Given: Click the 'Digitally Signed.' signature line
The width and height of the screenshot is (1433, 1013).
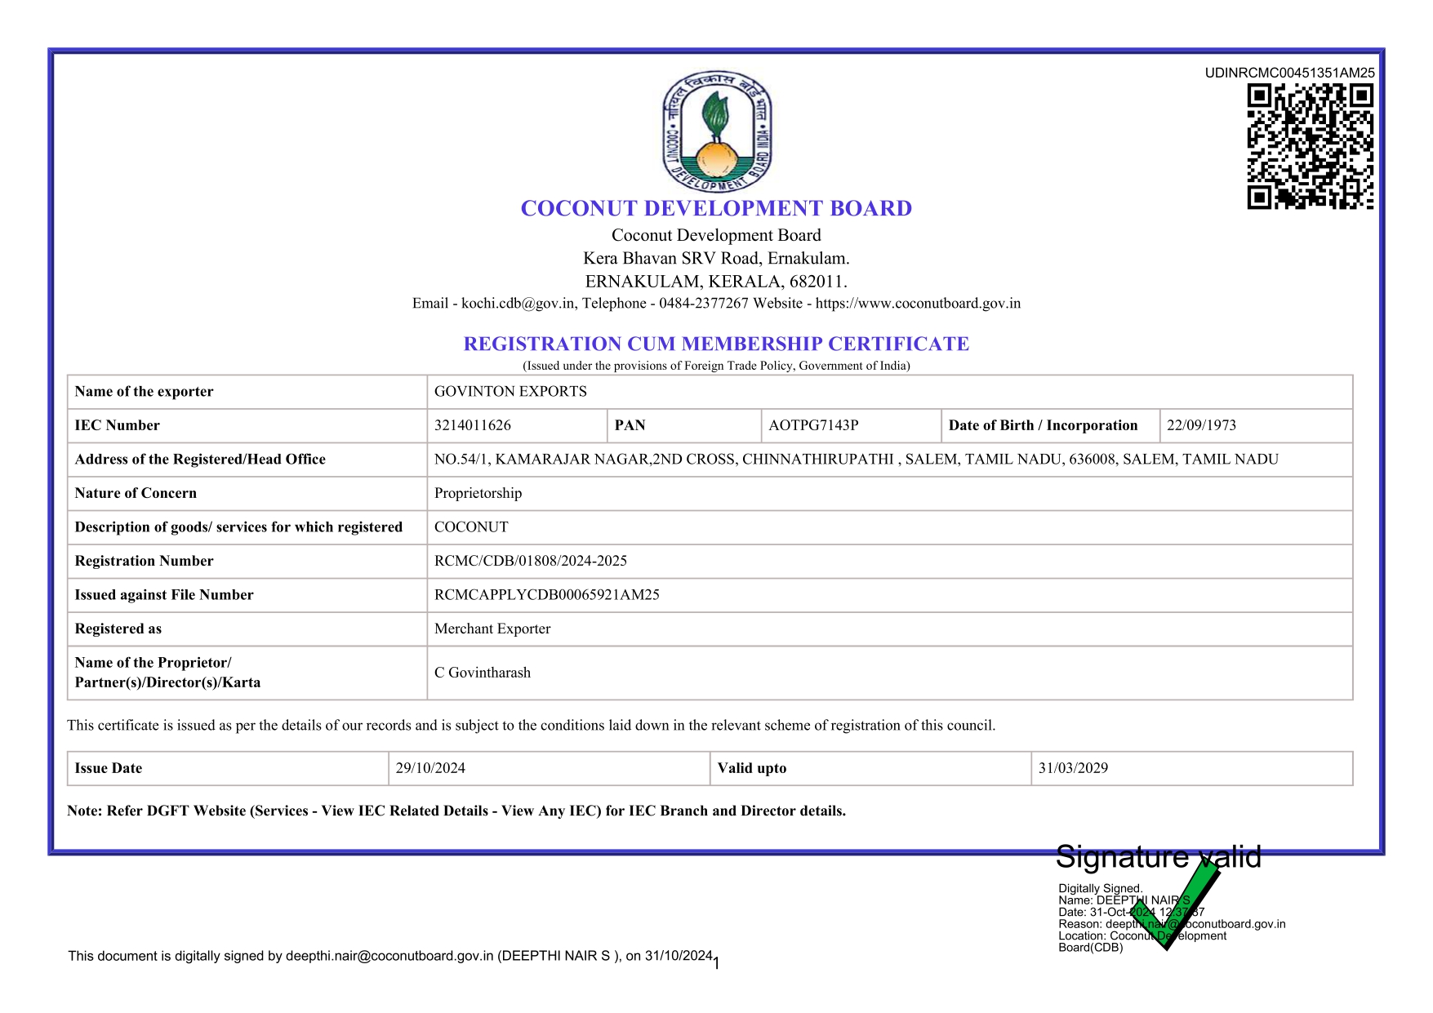Looking at the screenshot, I should pyautogui.click(x=1100, y=888).
